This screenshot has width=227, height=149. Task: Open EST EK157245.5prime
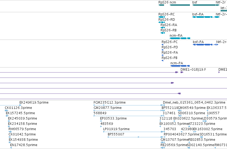click(21, 113)
